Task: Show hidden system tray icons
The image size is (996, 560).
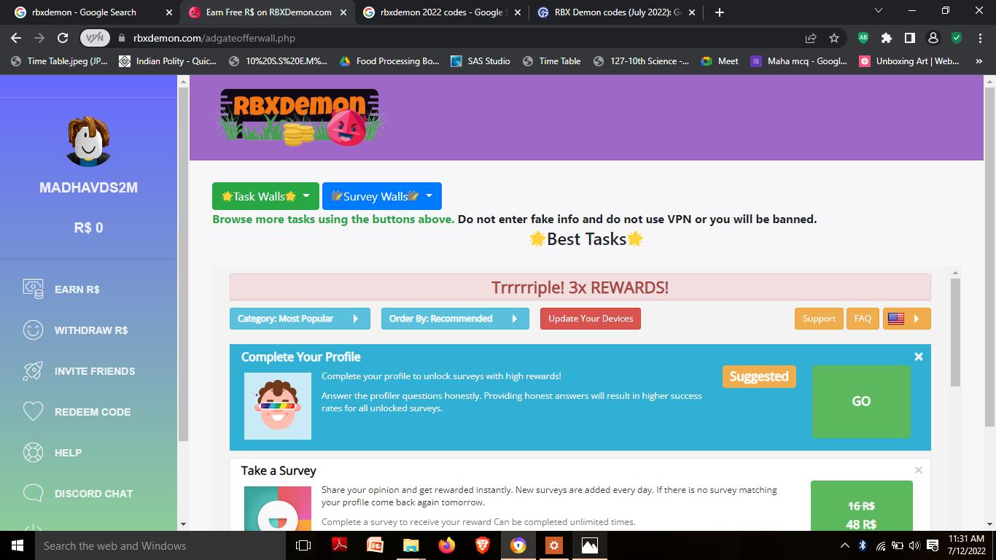Action: coord(844,545)
